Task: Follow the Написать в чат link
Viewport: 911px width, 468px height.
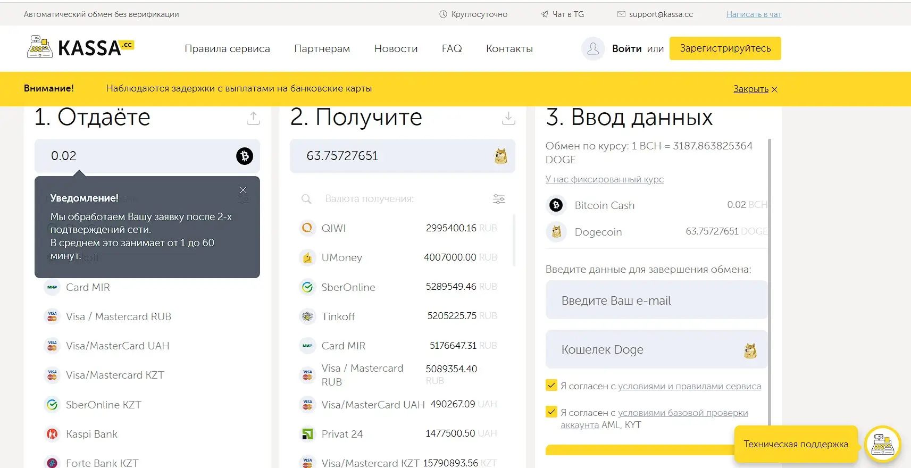Action: tap(754, 14)
